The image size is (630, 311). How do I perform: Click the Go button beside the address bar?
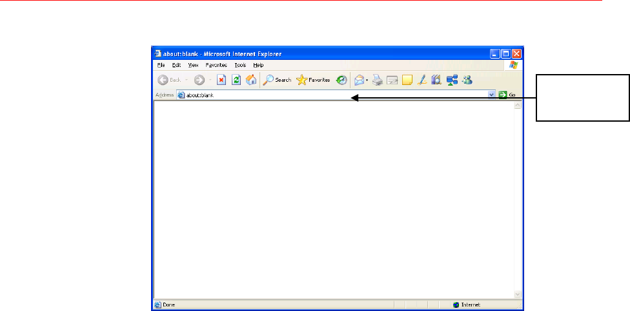507,95
